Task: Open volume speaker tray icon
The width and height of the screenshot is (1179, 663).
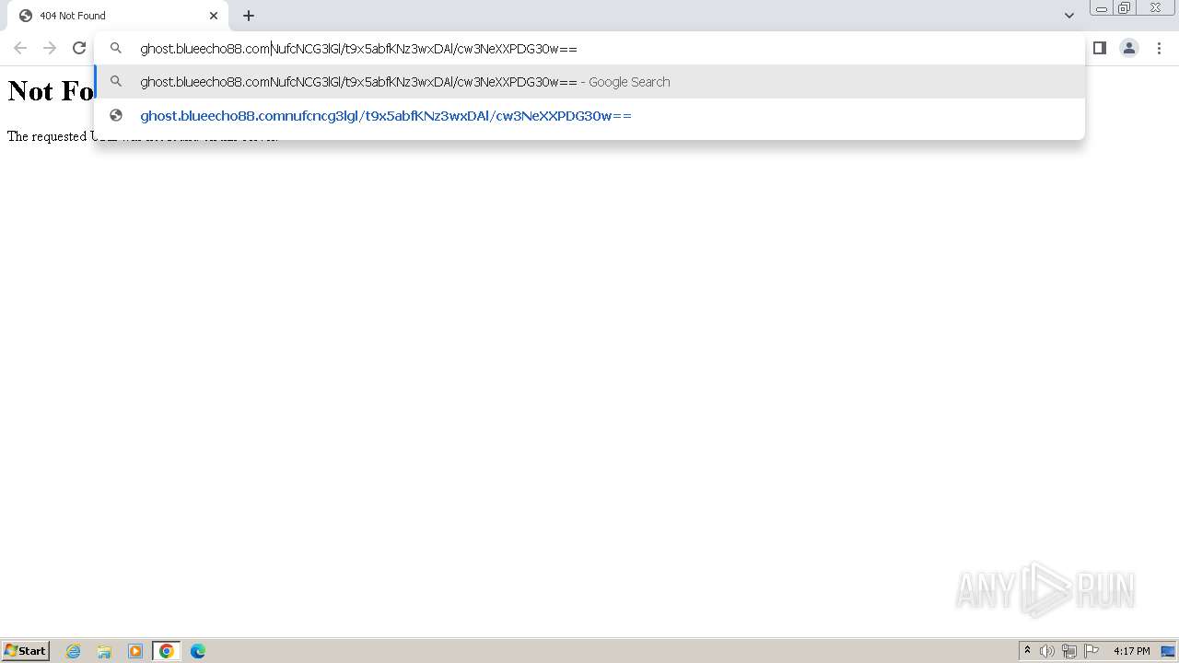Action: (x=1047, y=651)
